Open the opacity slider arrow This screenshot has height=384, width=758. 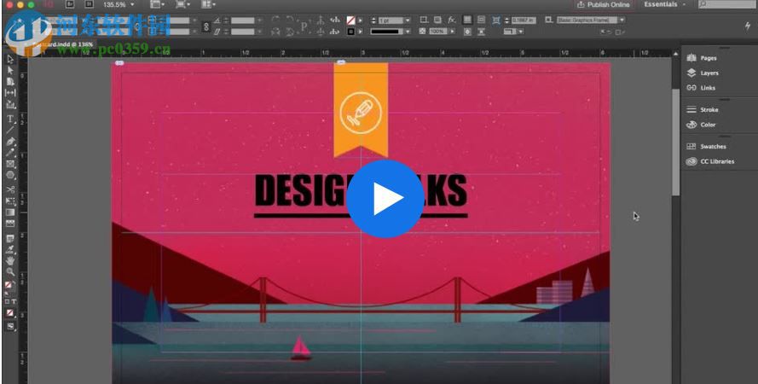click(x=453, y=32)
